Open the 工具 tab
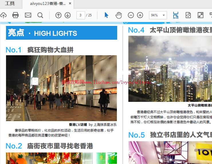 10,4
